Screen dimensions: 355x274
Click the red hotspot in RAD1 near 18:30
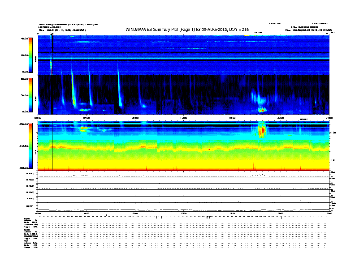[262, 110]
